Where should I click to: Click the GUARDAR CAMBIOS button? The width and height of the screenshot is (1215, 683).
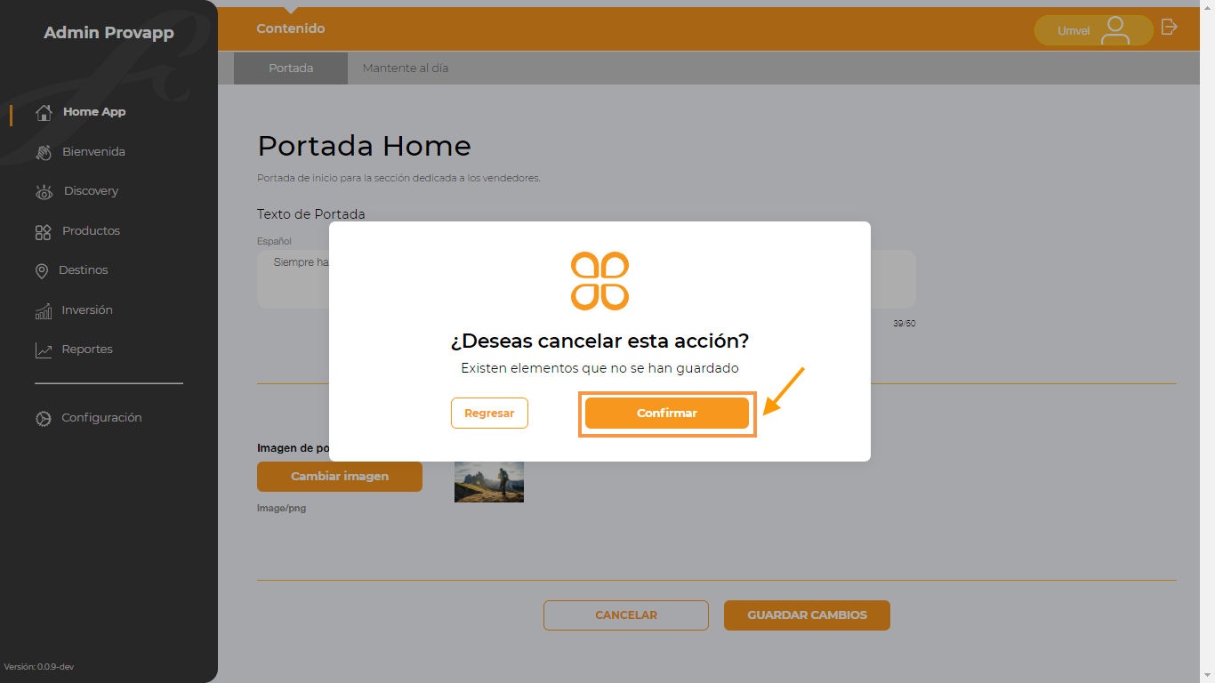point(807,615)
